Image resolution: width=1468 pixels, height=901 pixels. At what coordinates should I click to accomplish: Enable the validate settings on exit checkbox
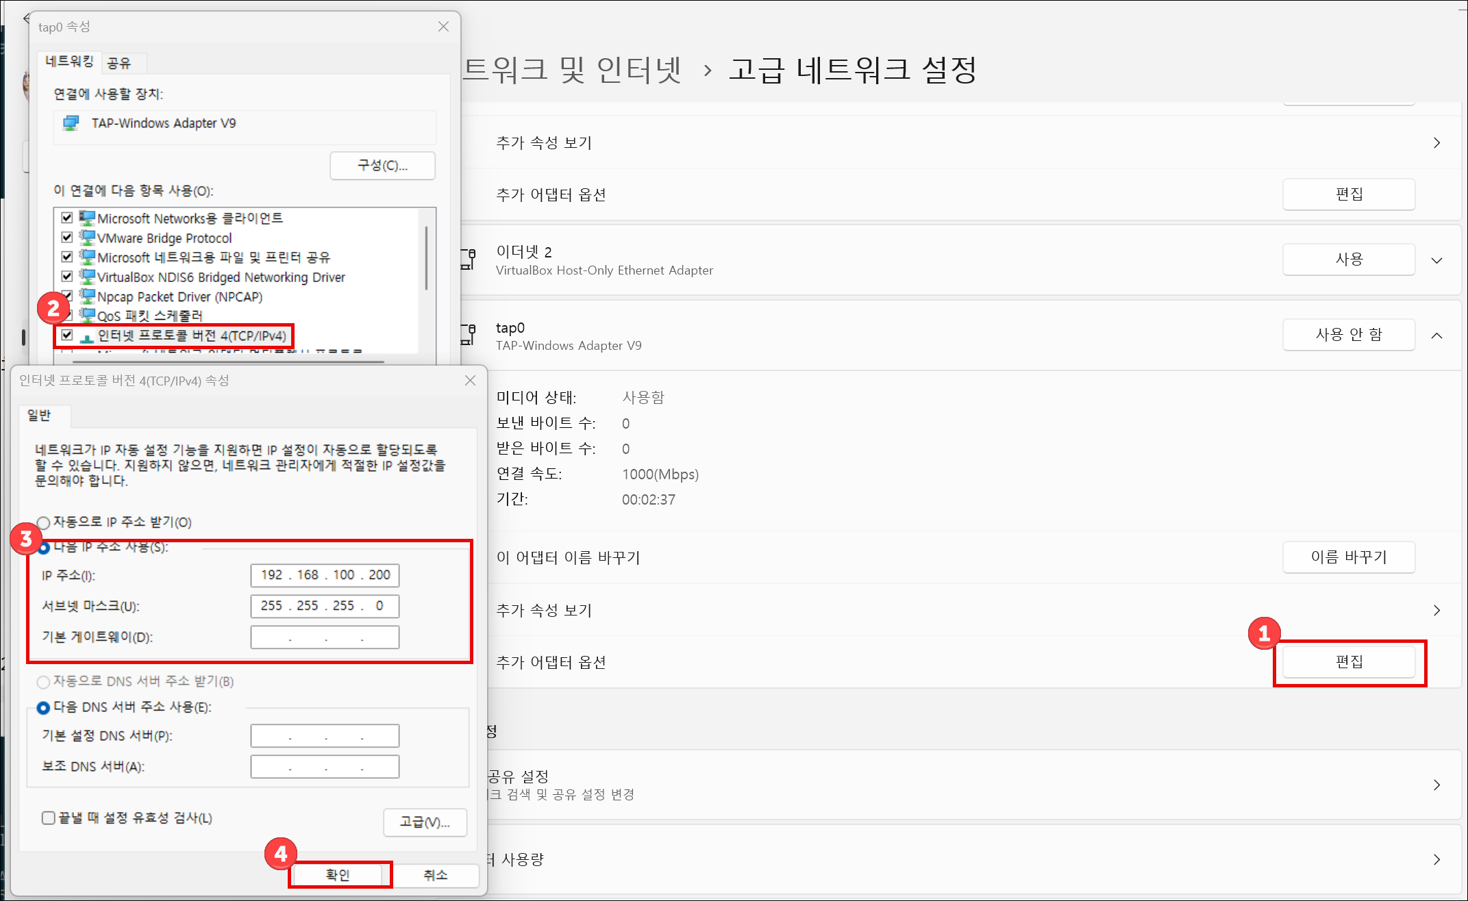(49, 818)
